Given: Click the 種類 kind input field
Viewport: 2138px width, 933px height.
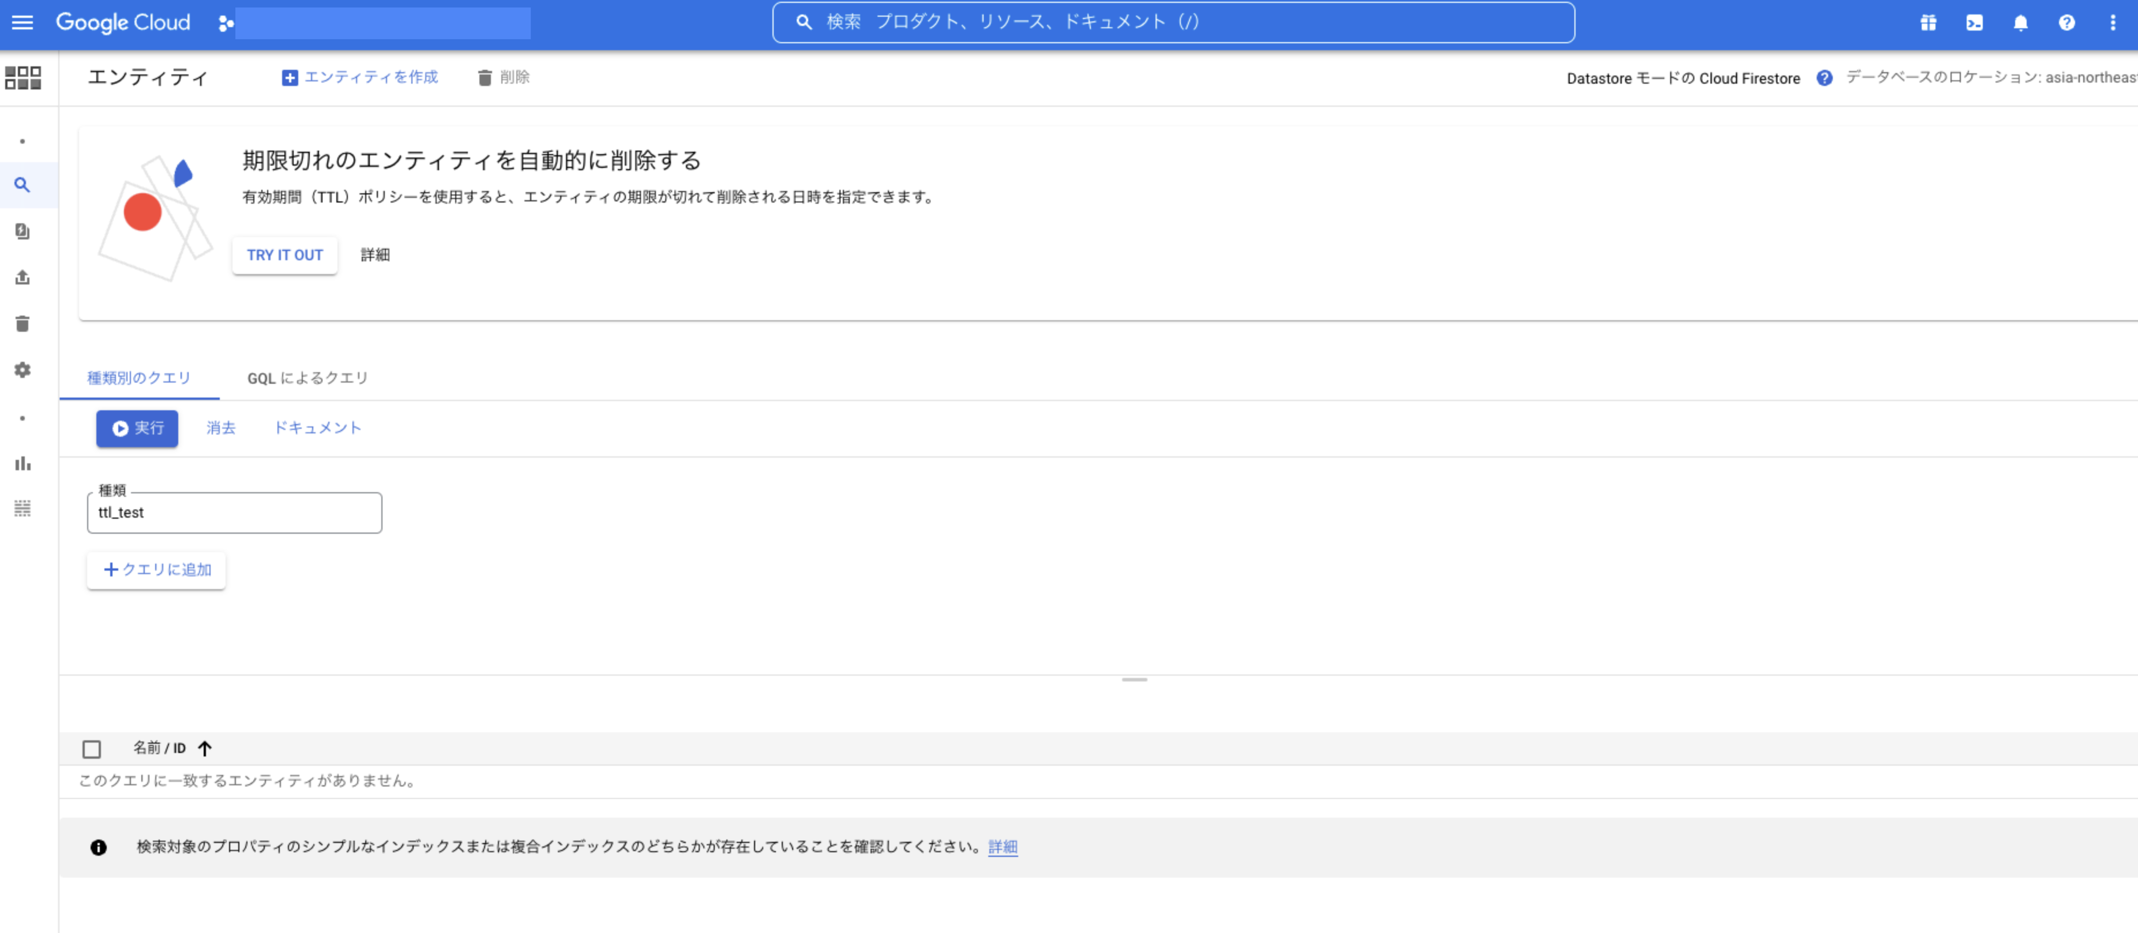Looking at the screenshot, I should click(234, 513).
